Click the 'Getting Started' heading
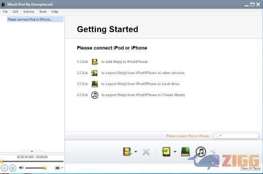 tap(107, 29)
